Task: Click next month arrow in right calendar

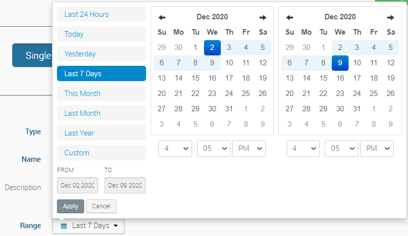Action: pyautogui.click(x=391, y=17)
